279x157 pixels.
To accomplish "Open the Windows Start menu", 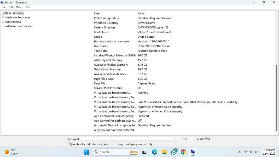I will [x=86, y=152].
